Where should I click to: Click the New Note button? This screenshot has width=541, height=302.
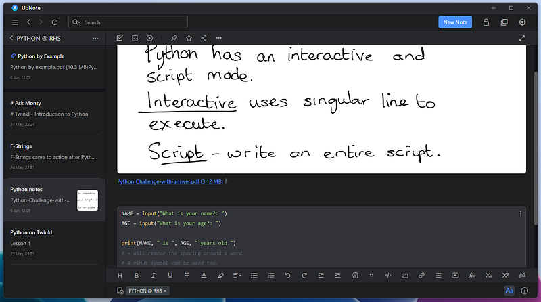[x=455, y=22]
